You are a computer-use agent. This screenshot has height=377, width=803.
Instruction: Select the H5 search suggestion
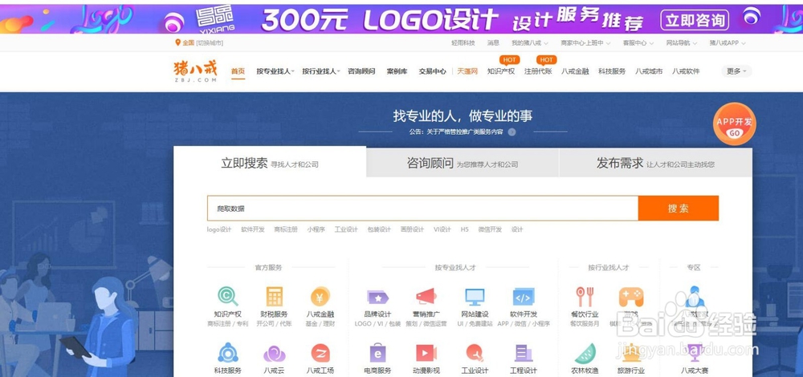coord(464,229)
